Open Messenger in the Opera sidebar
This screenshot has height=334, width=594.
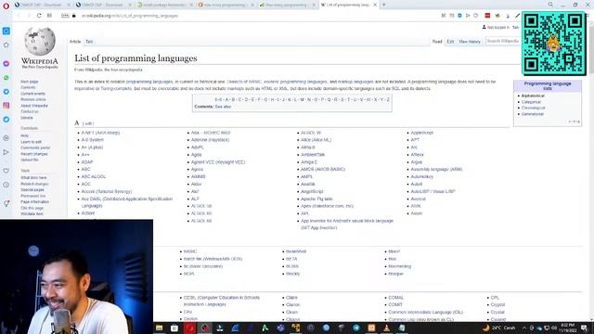[x=6, y=64]
